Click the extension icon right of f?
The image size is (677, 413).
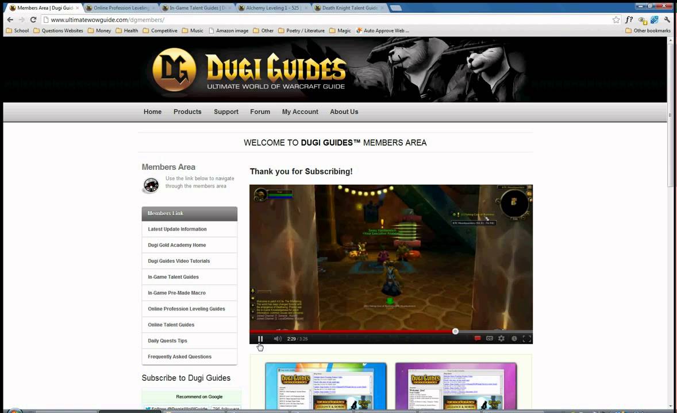click(643, 20)
